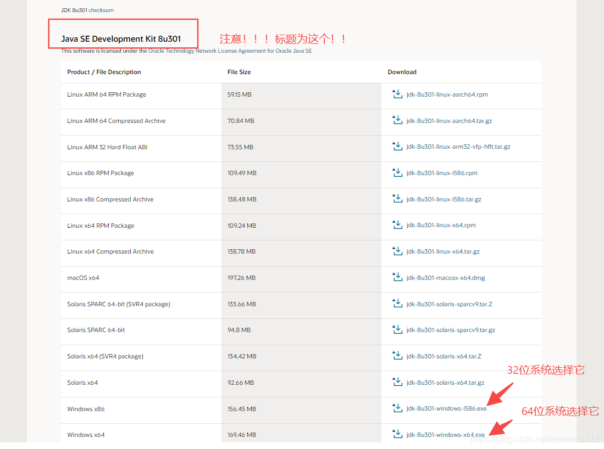Download jdk-8u301-linux-x64.tar.gz file link
Screen dimensions: 604x449
442,251
